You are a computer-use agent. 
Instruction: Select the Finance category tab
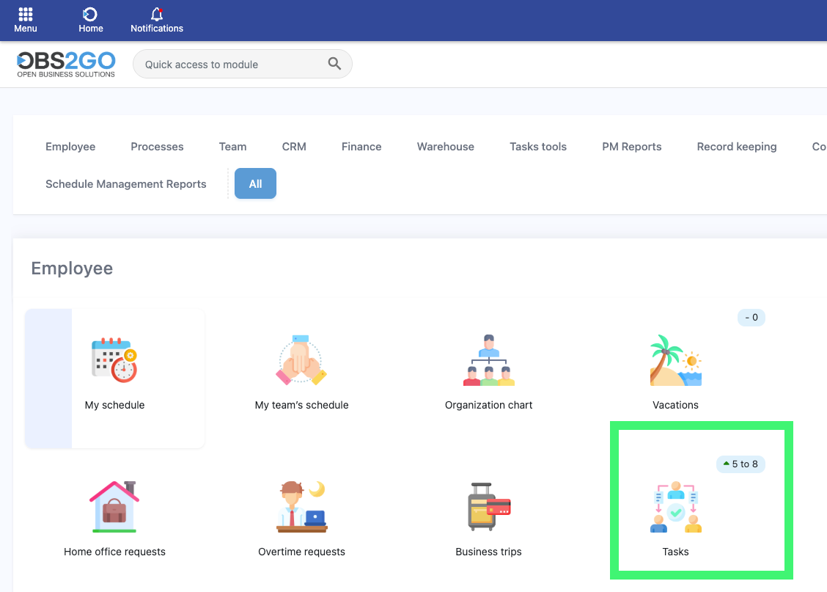coord(361,147)
